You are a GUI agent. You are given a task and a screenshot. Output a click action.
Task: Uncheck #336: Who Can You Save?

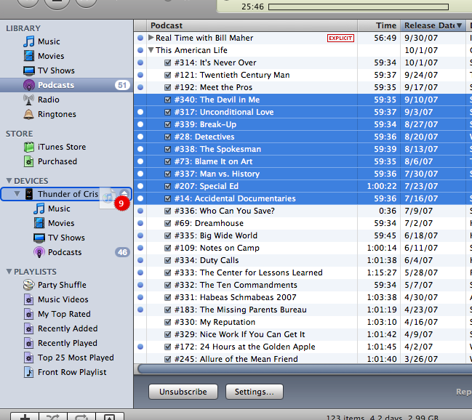pos(168,211)
